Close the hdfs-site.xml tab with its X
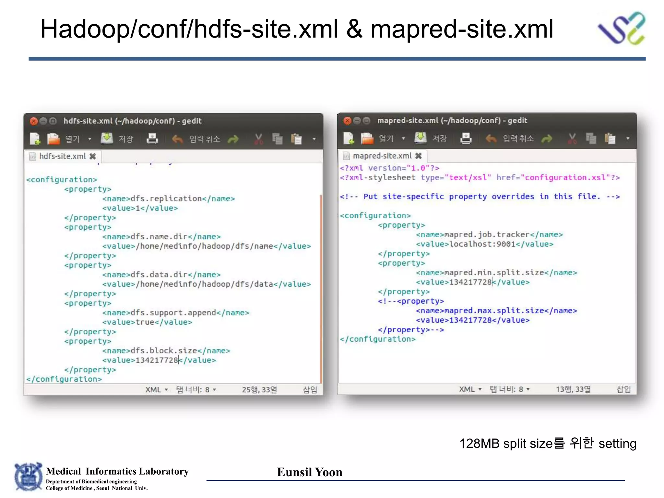664x498 pixels. point(93,156)
